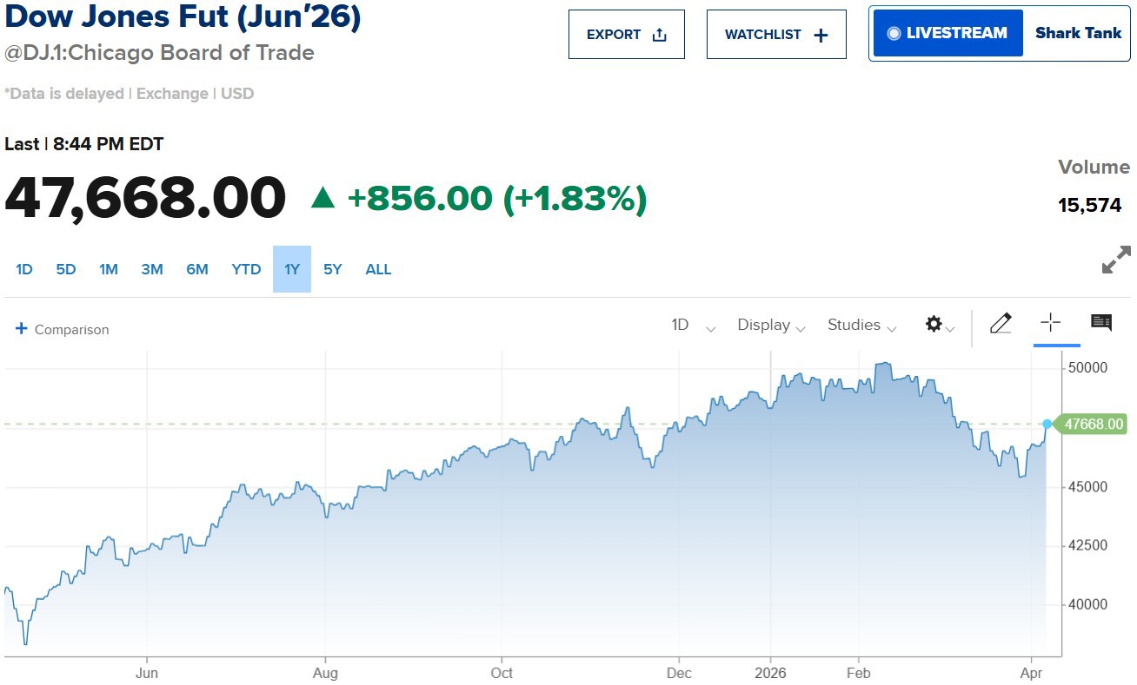Click the Watchlist plus icon
The image size is (1137, 685).
pos(819,33)
